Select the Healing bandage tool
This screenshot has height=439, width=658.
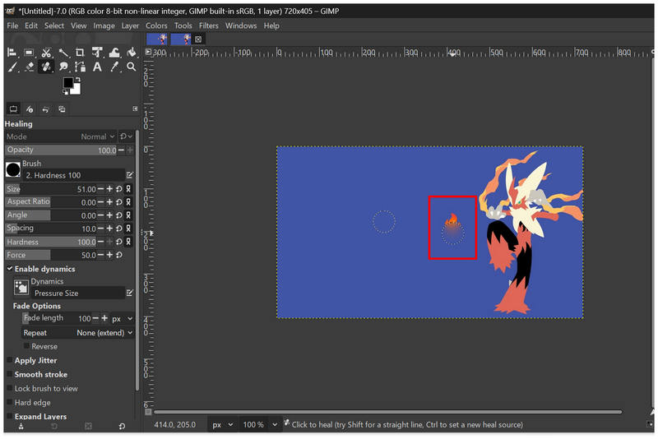(46, 67)
